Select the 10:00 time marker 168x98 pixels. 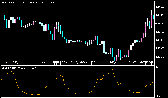click(x=148, y=63)
